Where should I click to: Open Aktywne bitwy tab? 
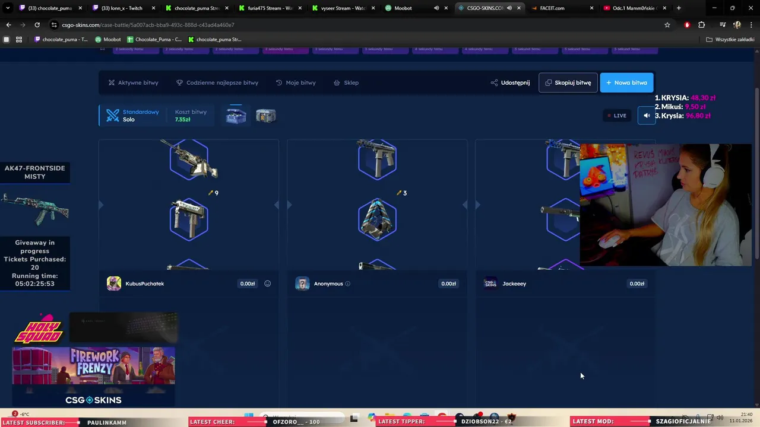tap(133, 82)
